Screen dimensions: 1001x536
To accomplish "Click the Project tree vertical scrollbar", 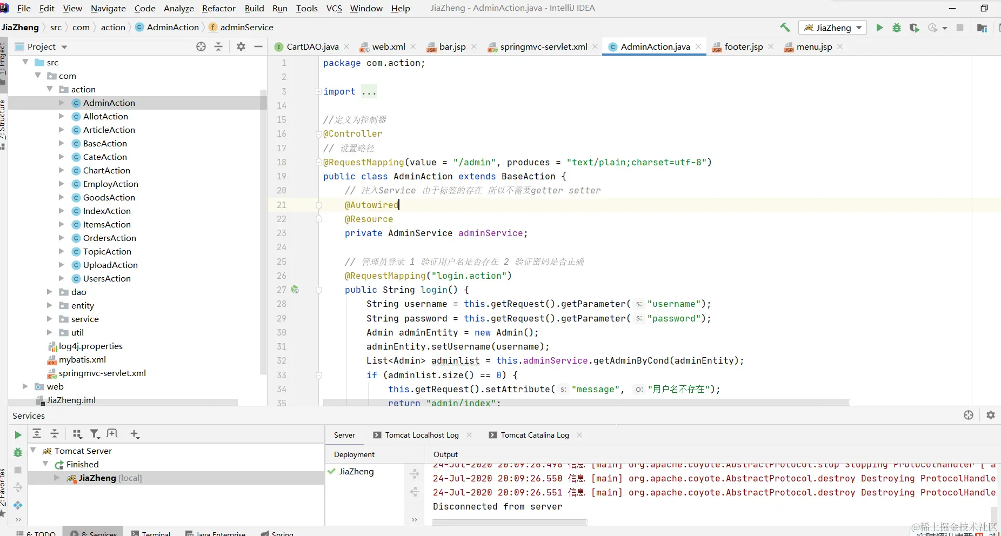I will tap(263, 232).
